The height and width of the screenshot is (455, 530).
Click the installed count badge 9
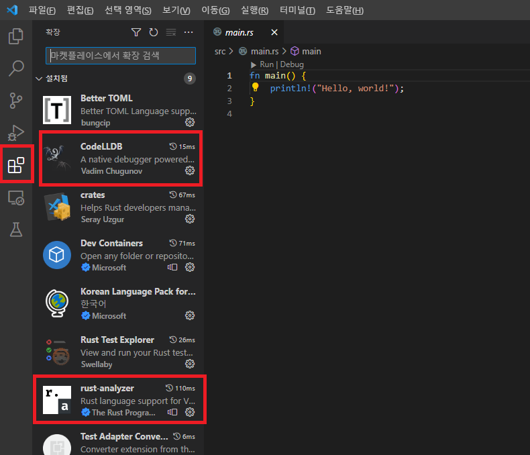tap(190, 79)
